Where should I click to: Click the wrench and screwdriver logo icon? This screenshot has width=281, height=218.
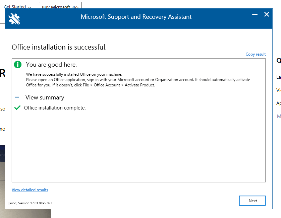click(14, 19)
